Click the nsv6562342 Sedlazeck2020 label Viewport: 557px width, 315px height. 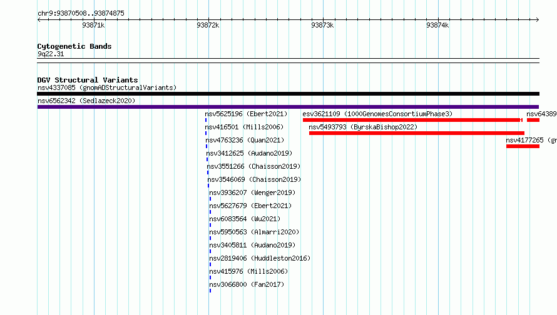coord(86,101)
